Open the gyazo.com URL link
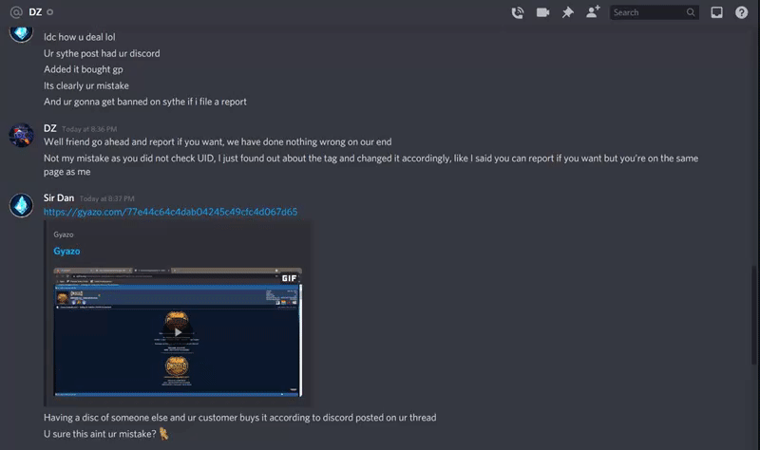This screenshot has width=760, height=450. tap(170, 212)
